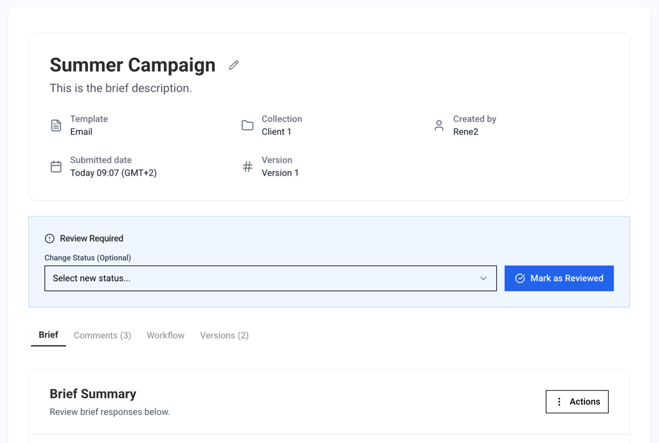Click the three-dot icon in Actions button
The image size is (659, 443).
(x=559, y=402)
